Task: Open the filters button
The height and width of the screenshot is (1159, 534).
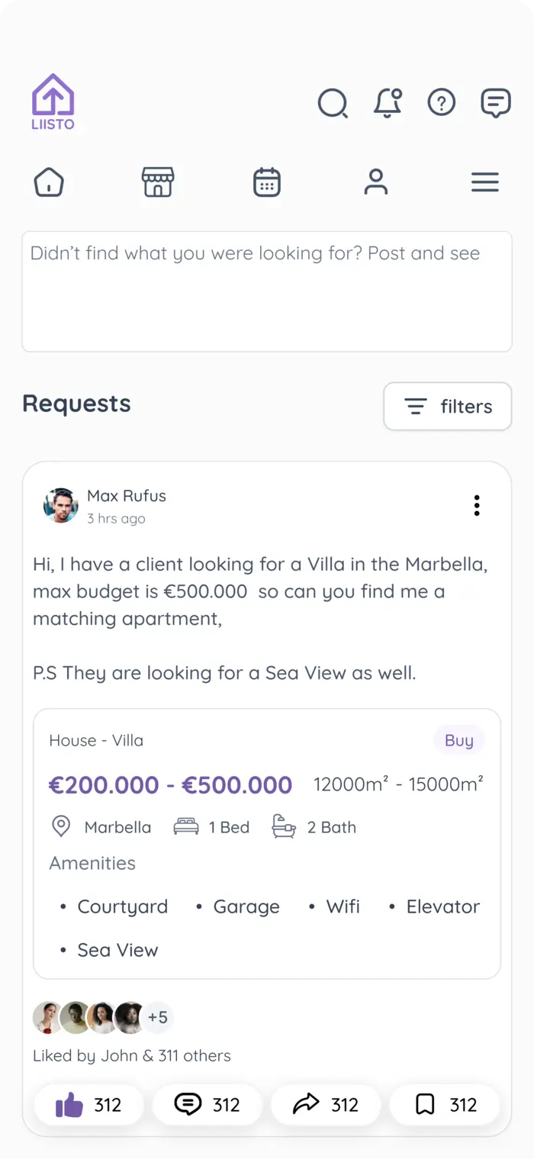Action: pos(448,407)
